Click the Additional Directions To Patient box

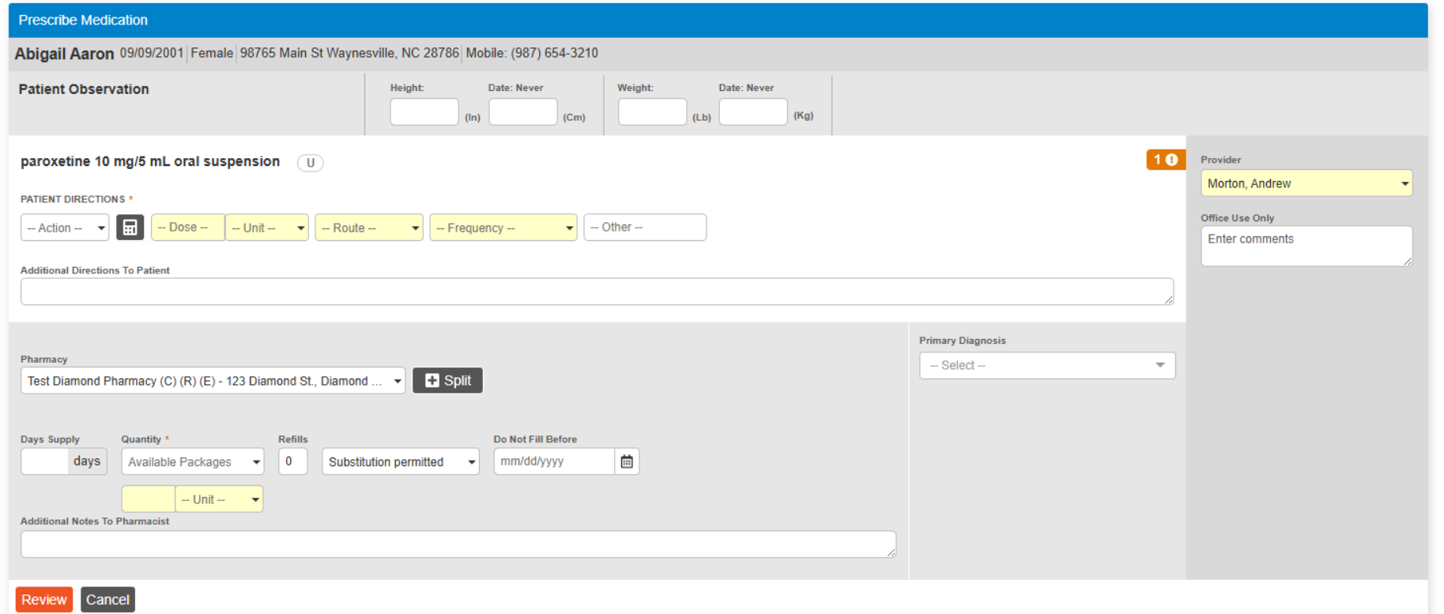(597, 292)
